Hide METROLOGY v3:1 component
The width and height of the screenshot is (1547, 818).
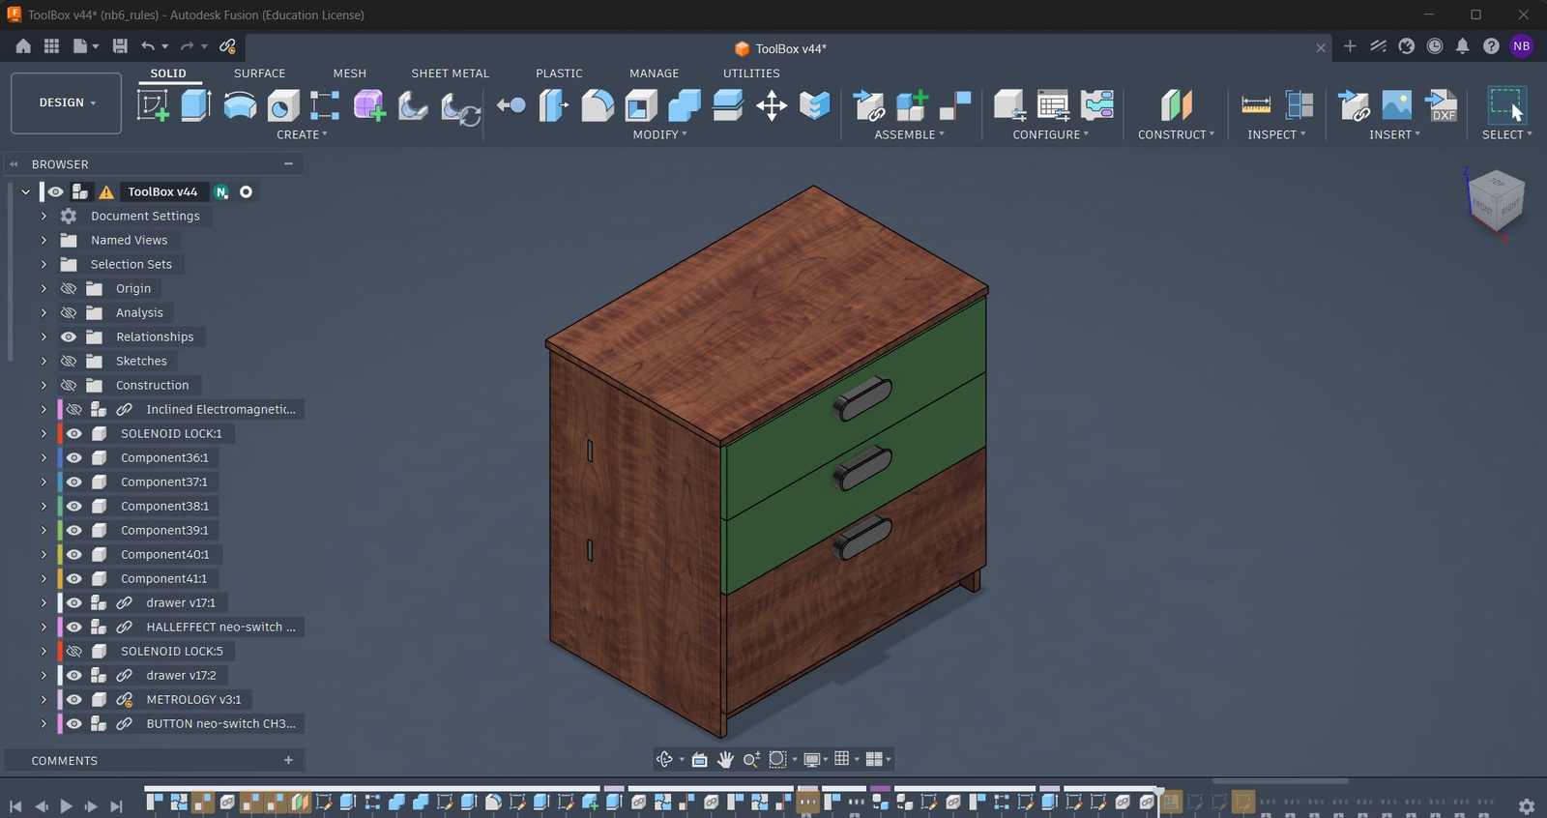[x=74, y=699]
